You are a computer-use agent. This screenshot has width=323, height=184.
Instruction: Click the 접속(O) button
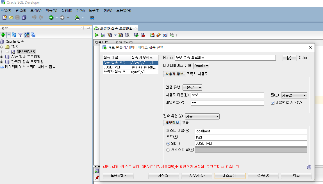tap(263, 176)
